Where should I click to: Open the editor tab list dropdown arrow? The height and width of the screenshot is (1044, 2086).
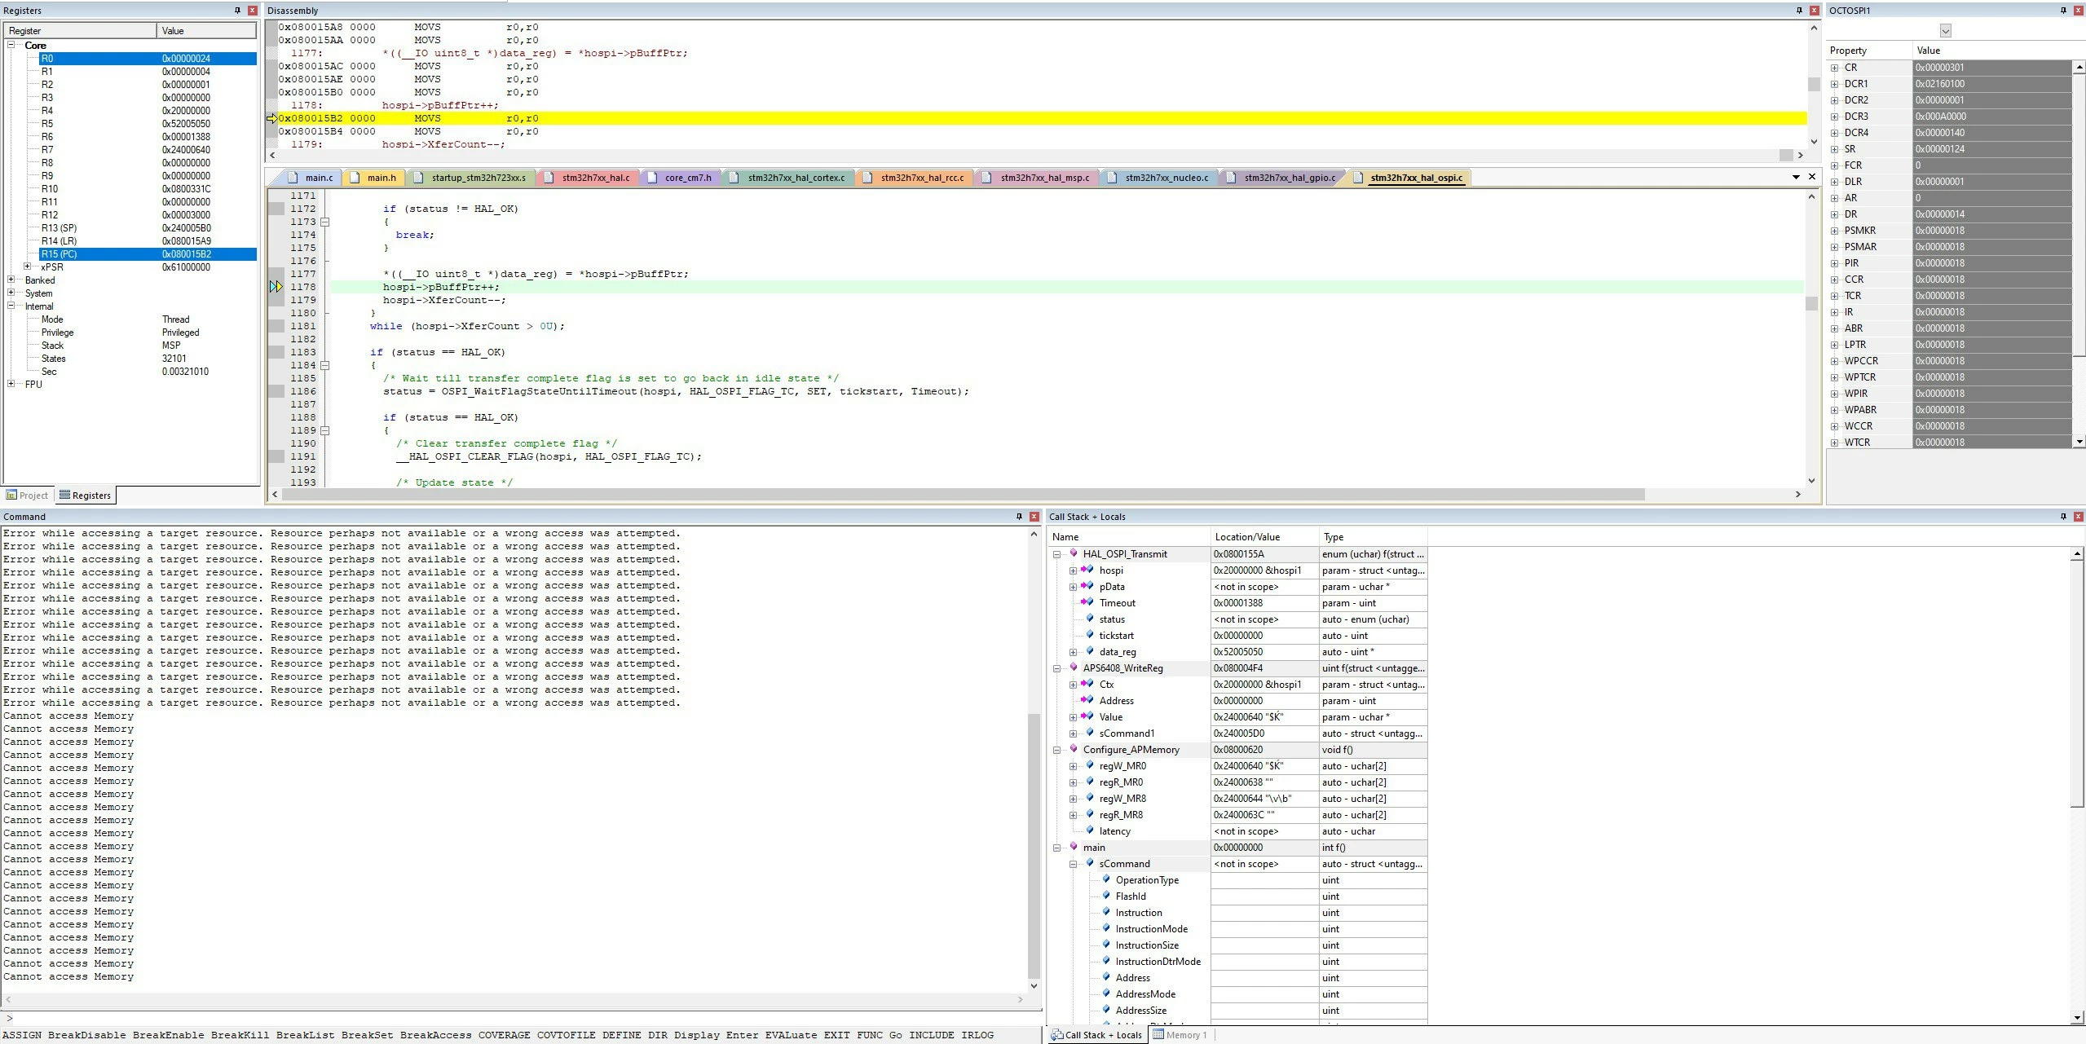[x=1796, y=177]
